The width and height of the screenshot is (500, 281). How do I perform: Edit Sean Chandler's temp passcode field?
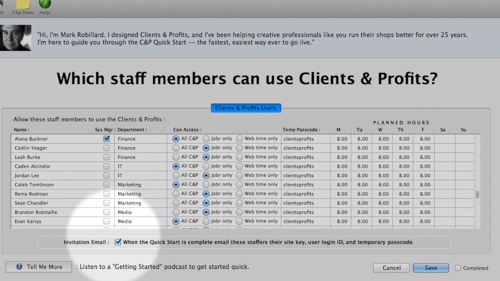[x=306, y=203]
